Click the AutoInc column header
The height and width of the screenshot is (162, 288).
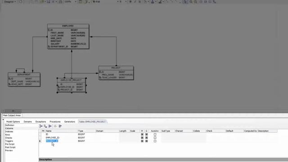155,131
